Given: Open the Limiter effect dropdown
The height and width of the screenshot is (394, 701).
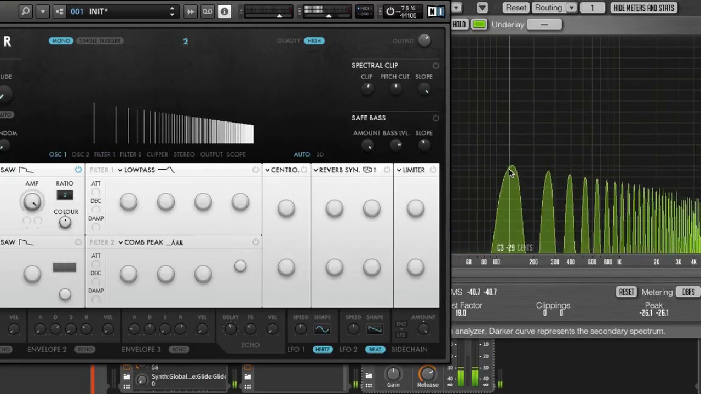Looking at the screenshot, I should pyautogui.click(x=399, y=170).
